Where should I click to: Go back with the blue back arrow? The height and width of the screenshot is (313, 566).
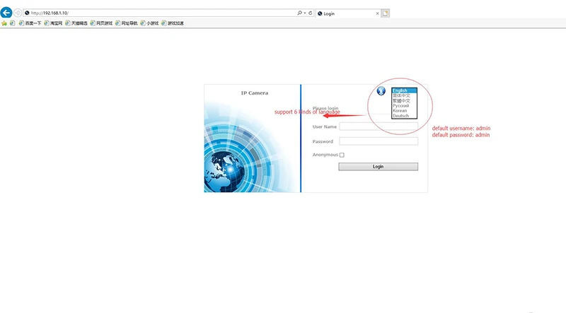(6, 13)
